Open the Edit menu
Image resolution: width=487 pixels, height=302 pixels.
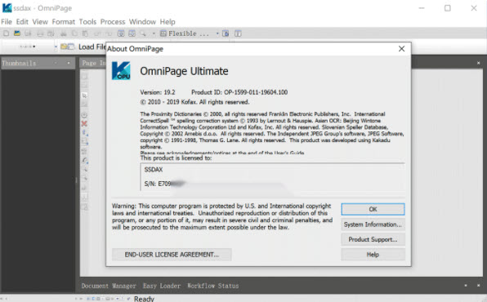22,22
